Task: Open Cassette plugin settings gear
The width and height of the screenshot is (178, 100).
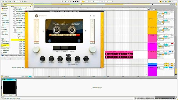Action: (91, 16)
